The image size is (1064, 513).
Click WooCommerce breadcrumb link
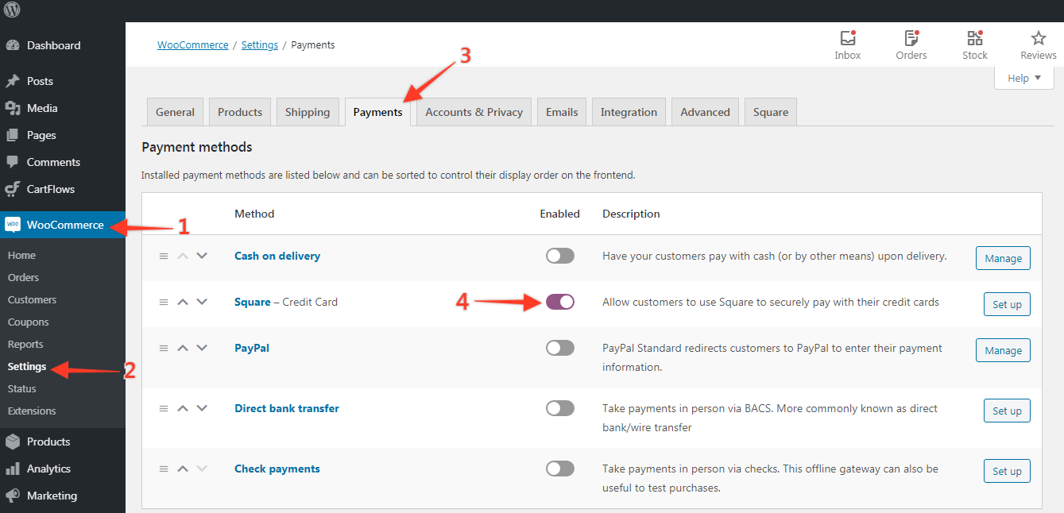tap(192, 45)
